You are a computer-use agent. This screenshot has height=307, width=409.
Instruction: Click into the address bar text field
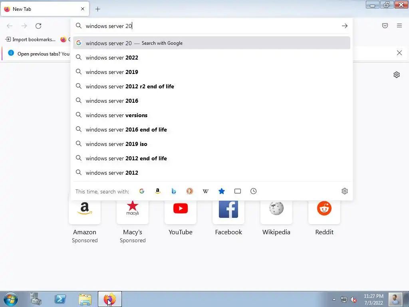pyautogui.click(x=211, y=26)
